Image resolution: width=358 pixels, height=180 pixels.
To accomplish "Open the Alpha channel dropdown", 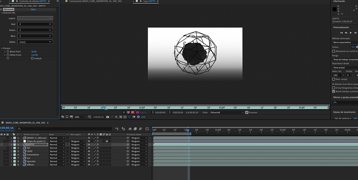I will click(35, 42).
